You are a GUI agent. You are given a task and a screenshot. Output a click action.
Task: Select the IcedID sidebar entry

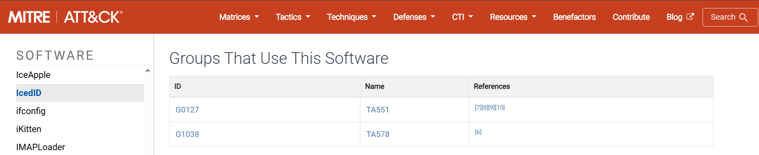point(80,93)
